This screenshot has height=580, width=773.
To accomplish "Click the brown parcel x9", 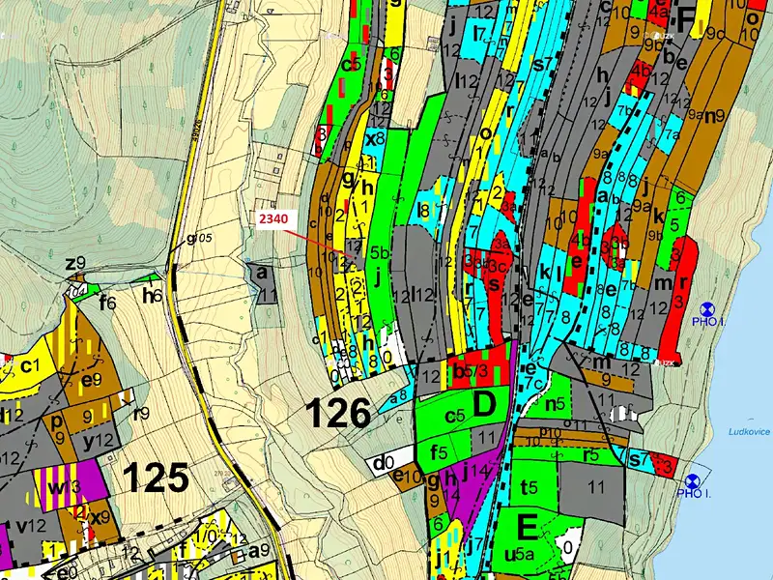I will pos(102,518).
